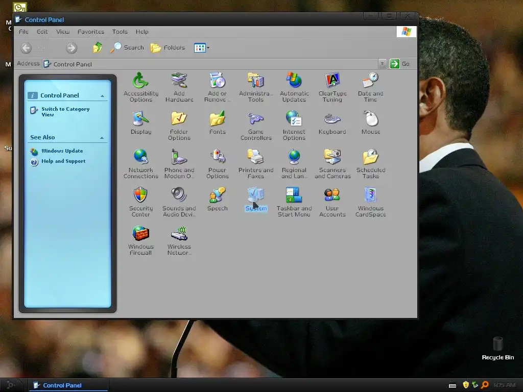Toggle the Folders pane button
Screen dimensions: 523x392
click(x=168, y=47)
